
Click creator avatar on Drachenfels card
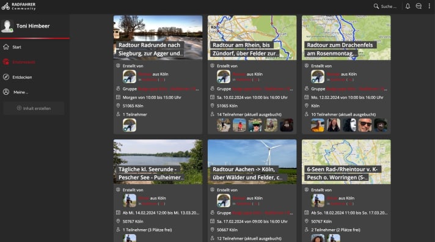pos(318,76)
